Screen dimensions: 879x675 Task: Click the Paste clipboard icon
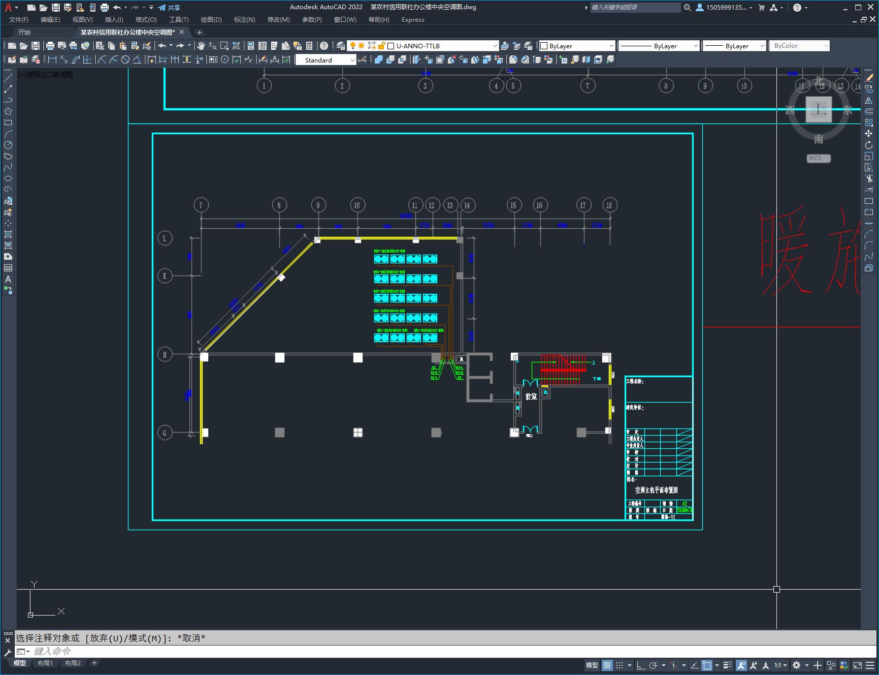(x=123, y=46)
